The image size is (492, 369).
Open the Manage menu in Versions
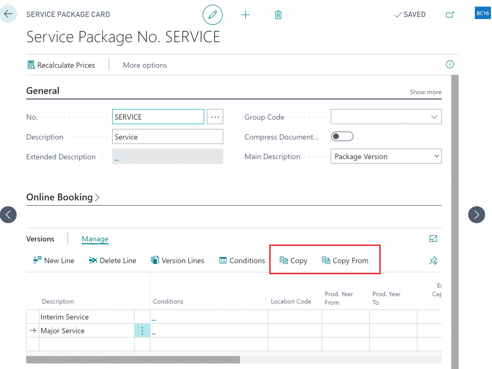tap(95, 239)
